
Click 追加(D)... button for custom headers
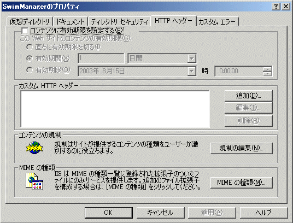coord(249,96)
